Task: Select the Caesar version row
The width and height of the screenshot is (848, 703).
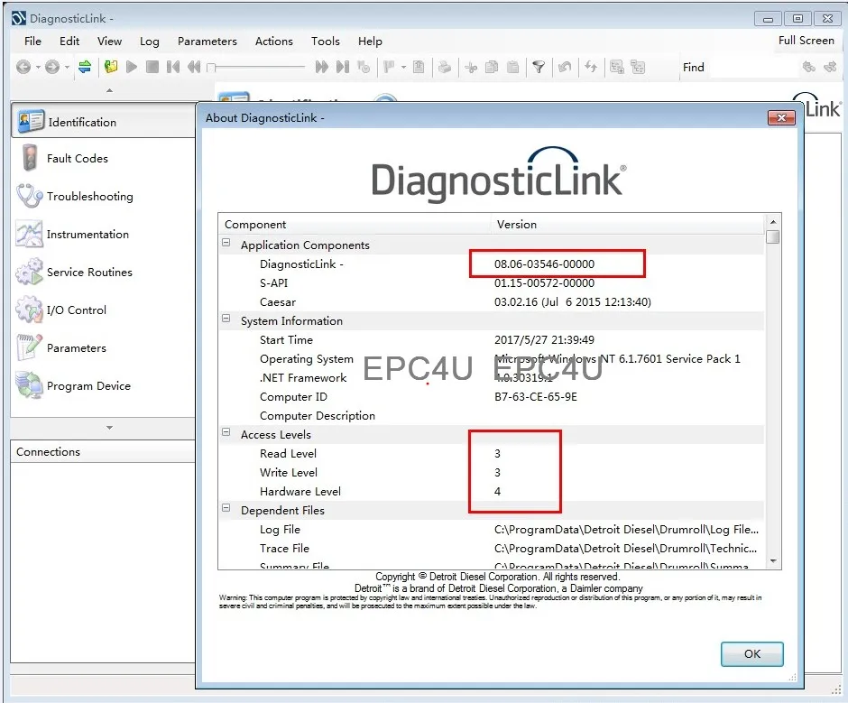Action: 492,302
